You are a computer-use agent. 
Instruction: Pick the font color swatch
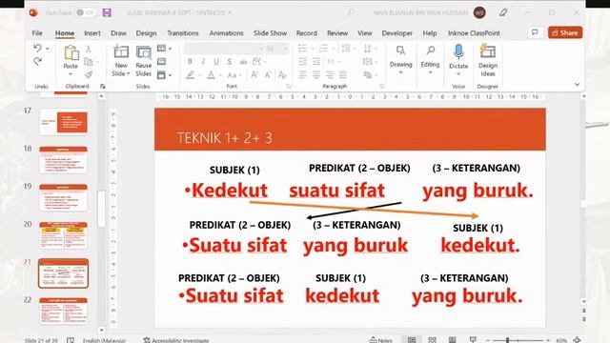click(211, 74)
